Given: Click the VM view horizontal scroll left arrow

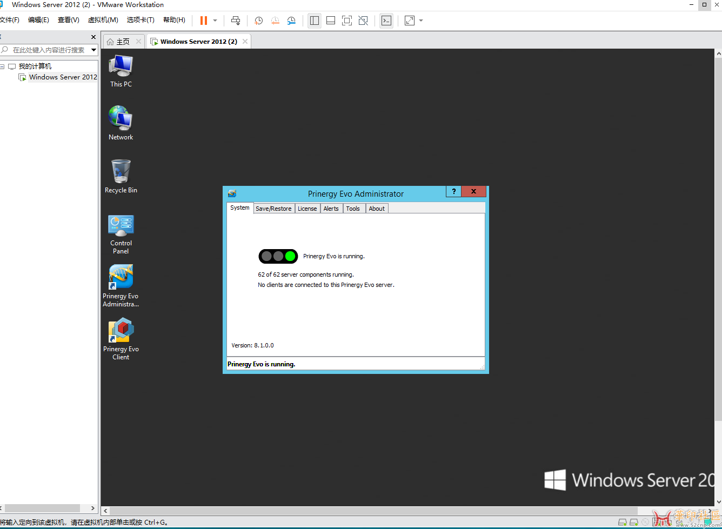Looking at the screenshot, I should [x=105, y=511].
